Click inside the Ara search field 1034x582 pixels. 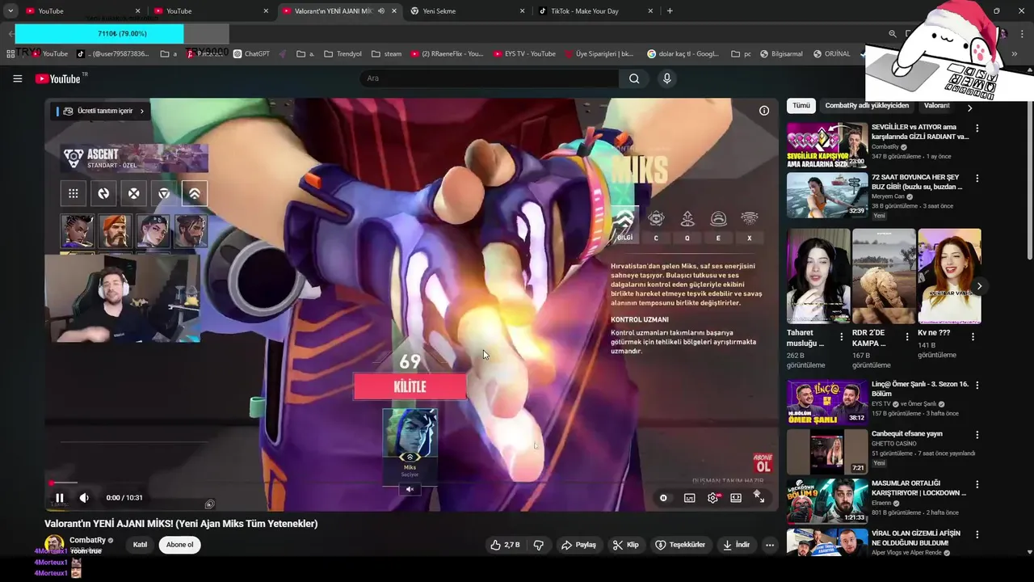[x=489, y=78]
